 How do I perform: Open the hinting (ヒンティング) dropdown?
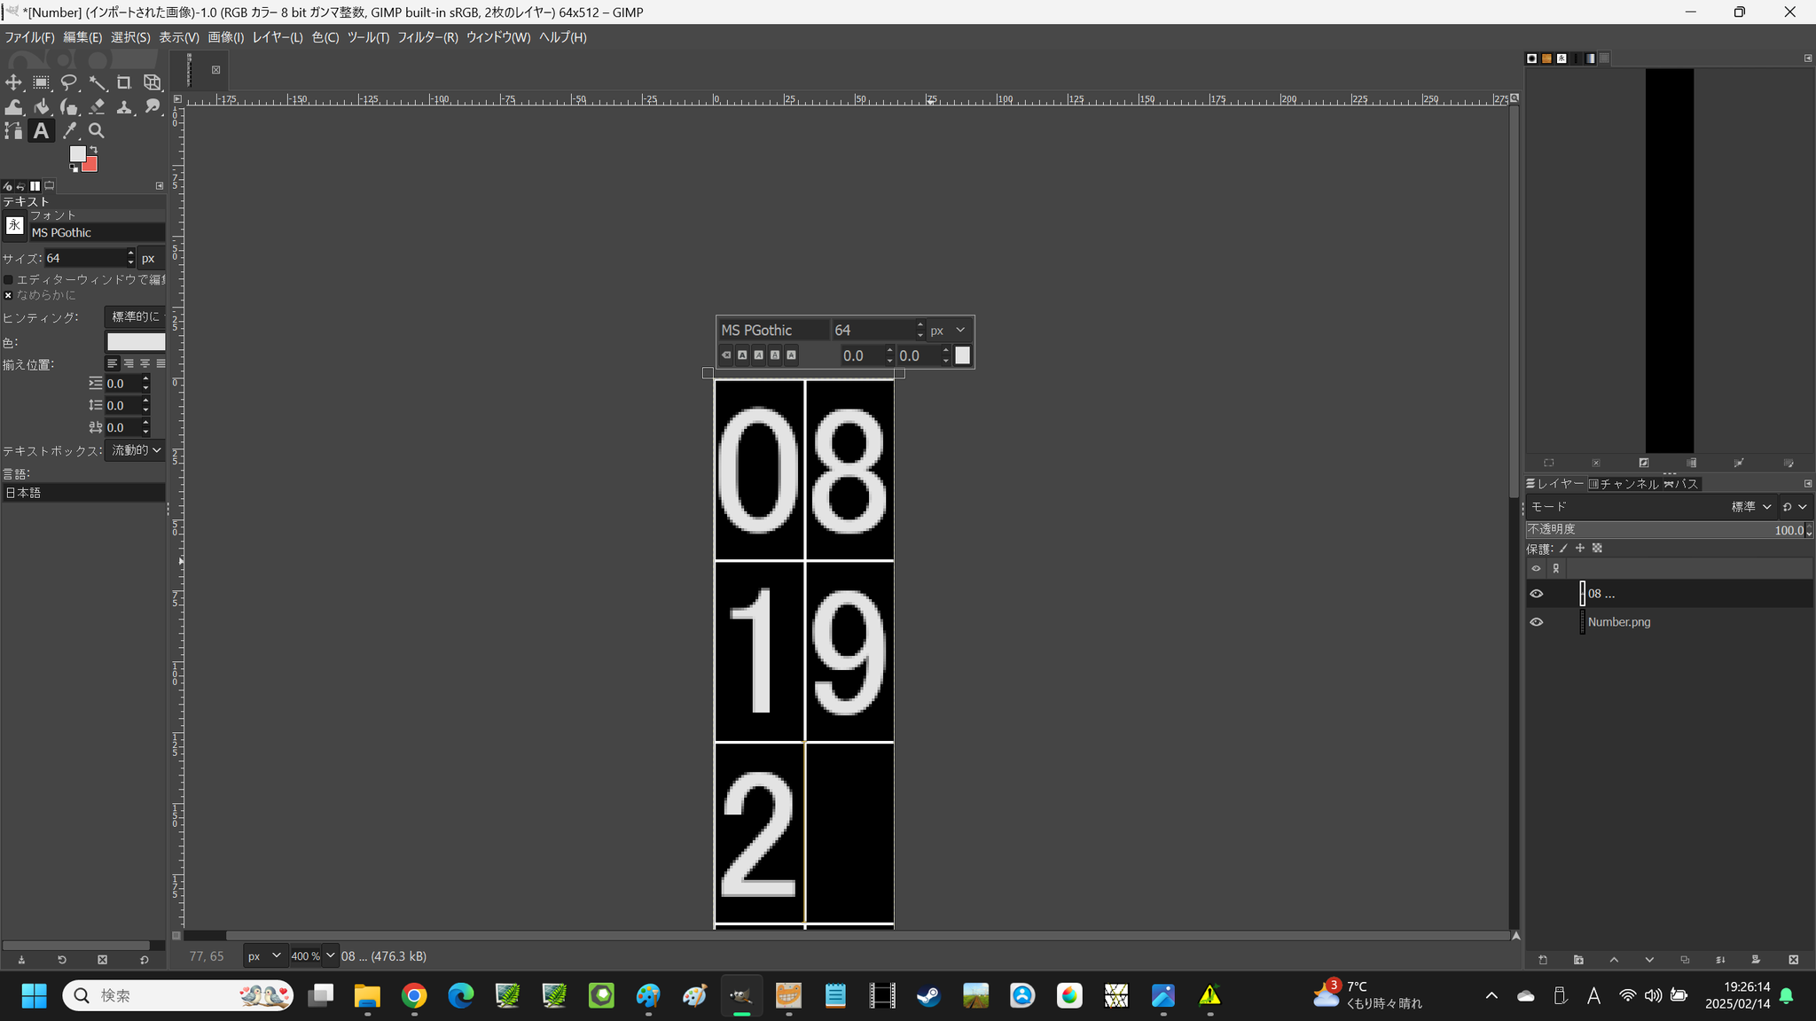click(135, 317)
